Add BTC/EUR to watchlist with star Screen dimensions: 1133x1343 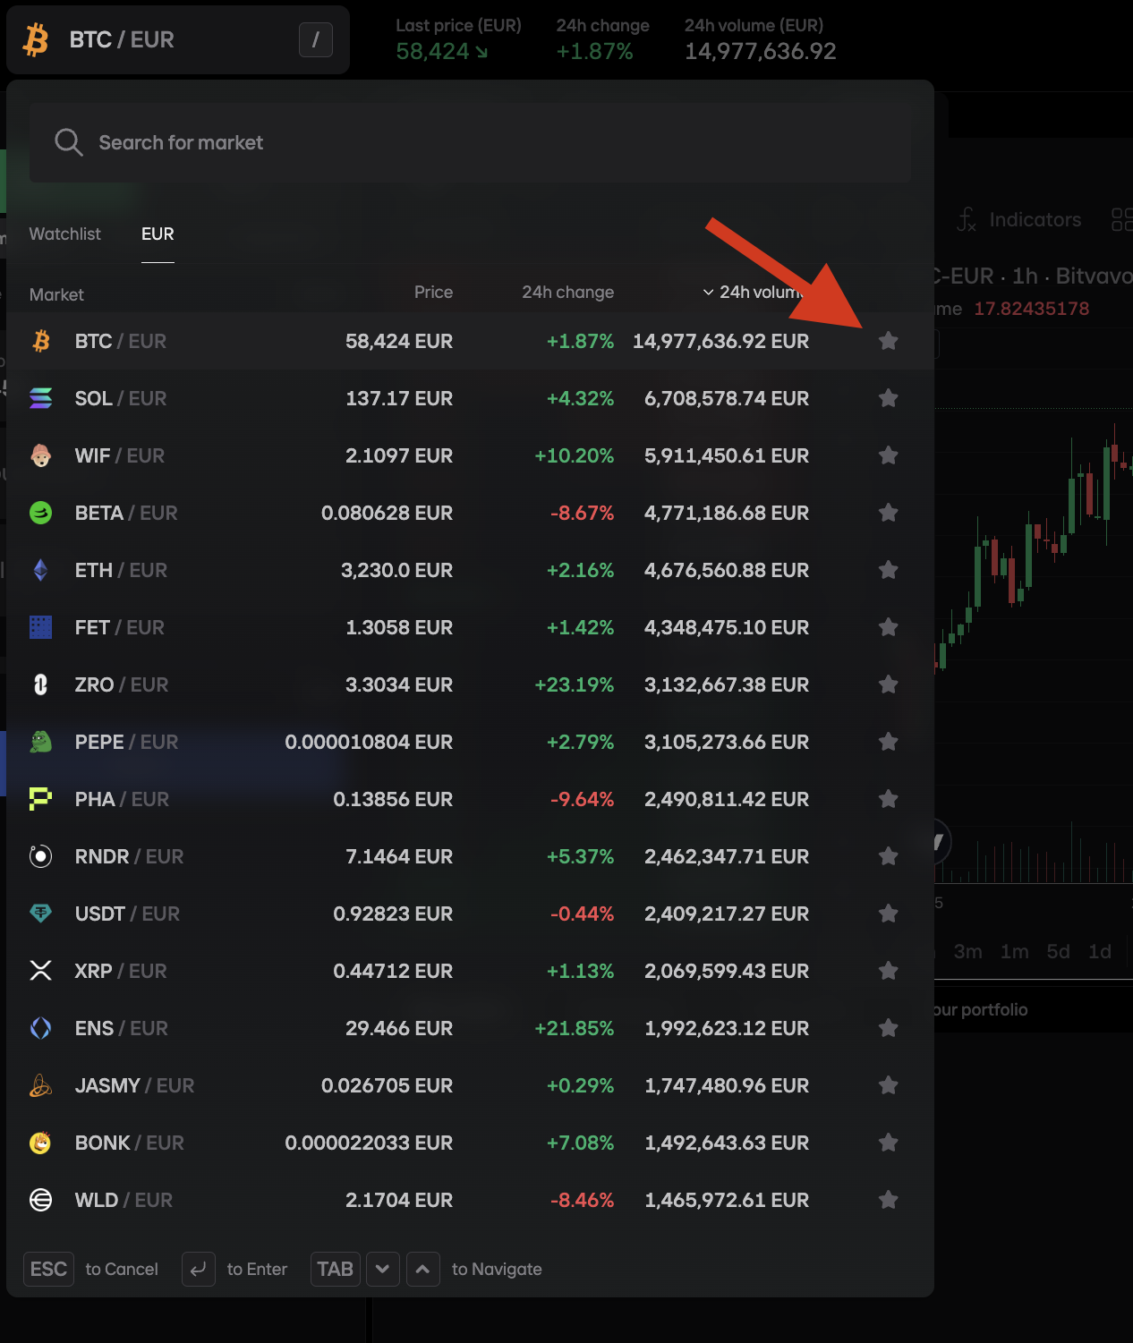click(x=888, y=341)
